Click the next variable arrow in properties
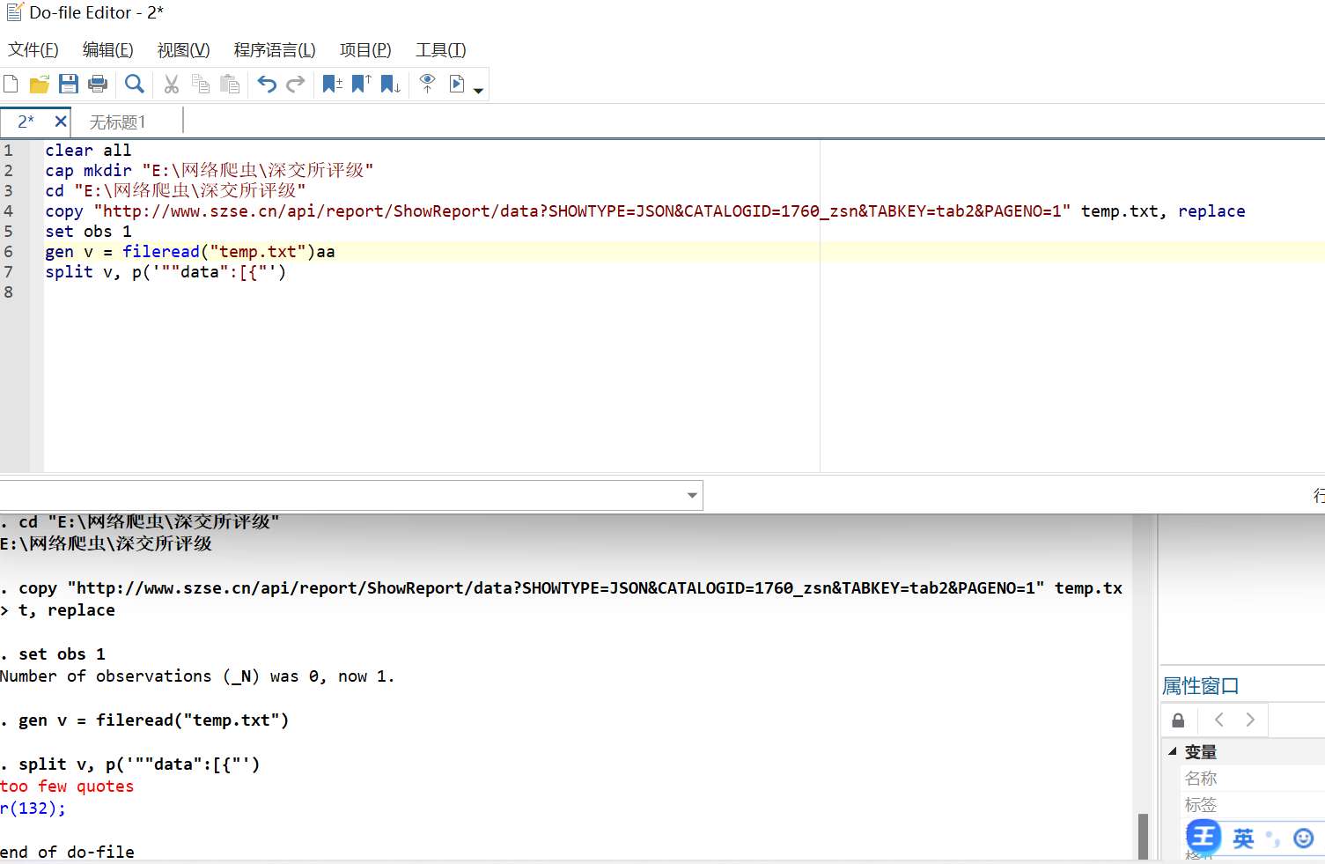 click(x=1250, y=720)
